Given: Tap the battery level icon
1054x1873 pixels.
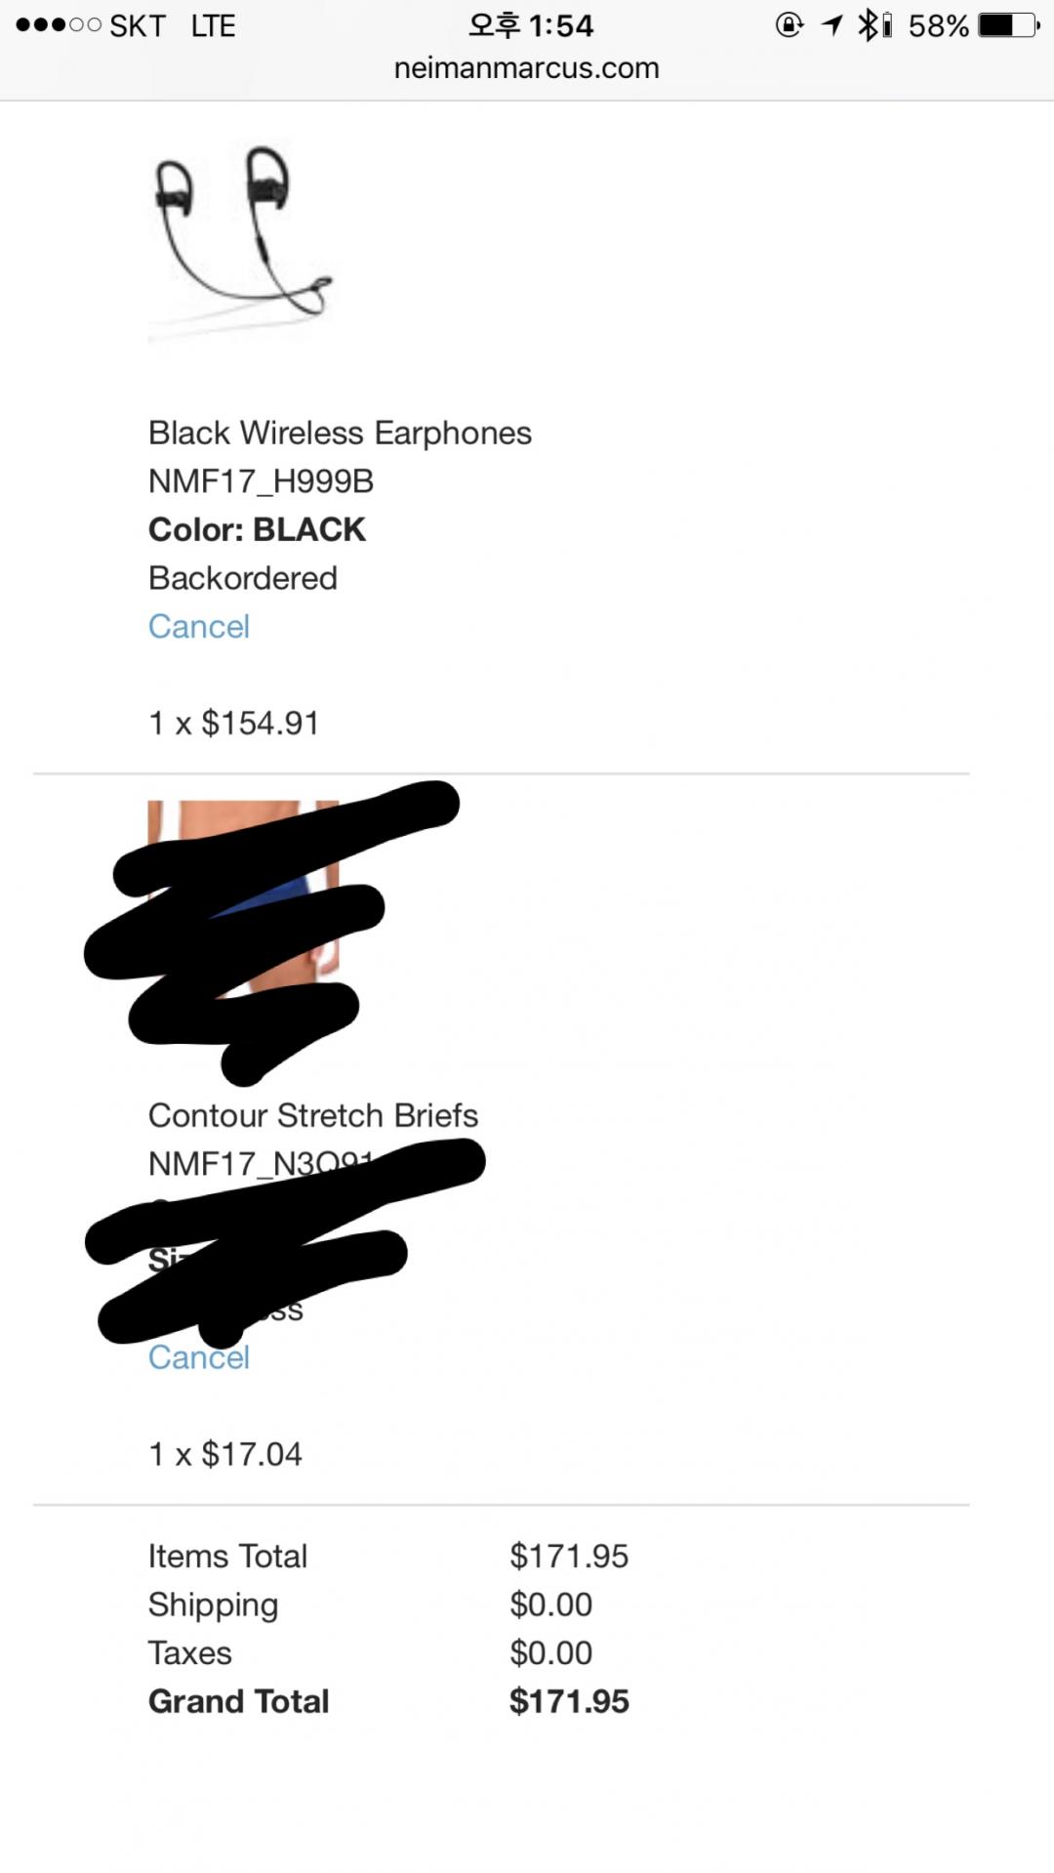Looking at the screenshot, I should click(1009, 25).
